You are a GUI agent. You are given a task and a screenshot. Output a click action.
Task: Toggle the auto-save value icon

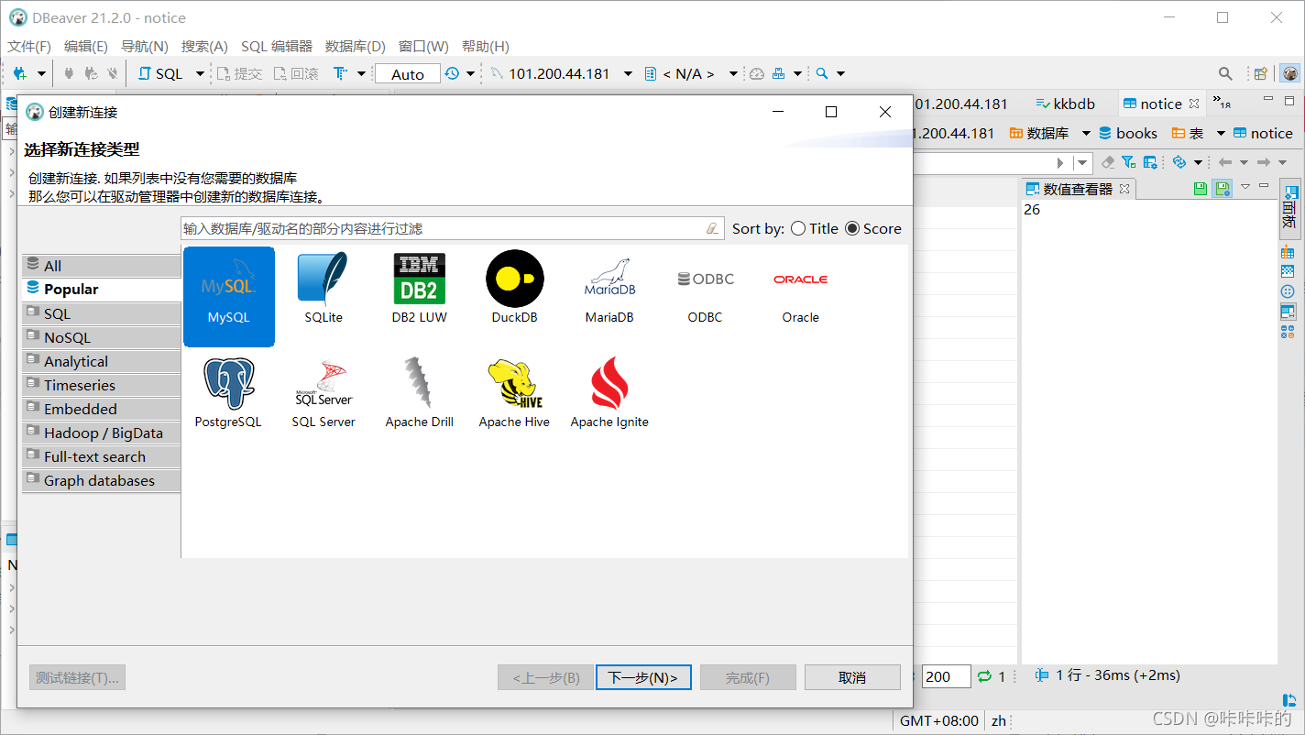point(1222,189)
